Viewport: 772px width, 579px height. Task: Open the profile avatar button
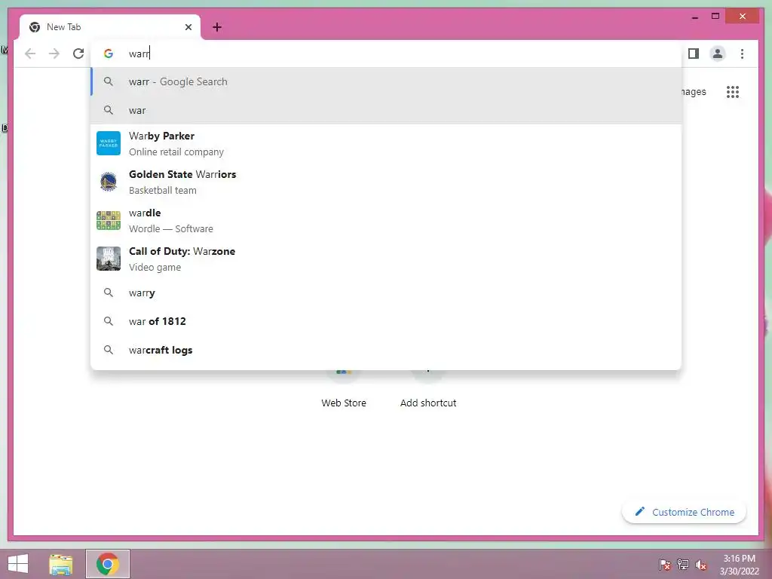coord(718,54)
